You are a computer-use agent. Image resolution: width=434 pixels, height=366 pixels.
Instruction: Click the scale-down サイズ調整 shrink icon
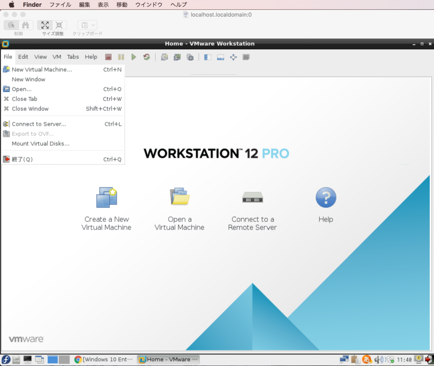click(59, 25)
